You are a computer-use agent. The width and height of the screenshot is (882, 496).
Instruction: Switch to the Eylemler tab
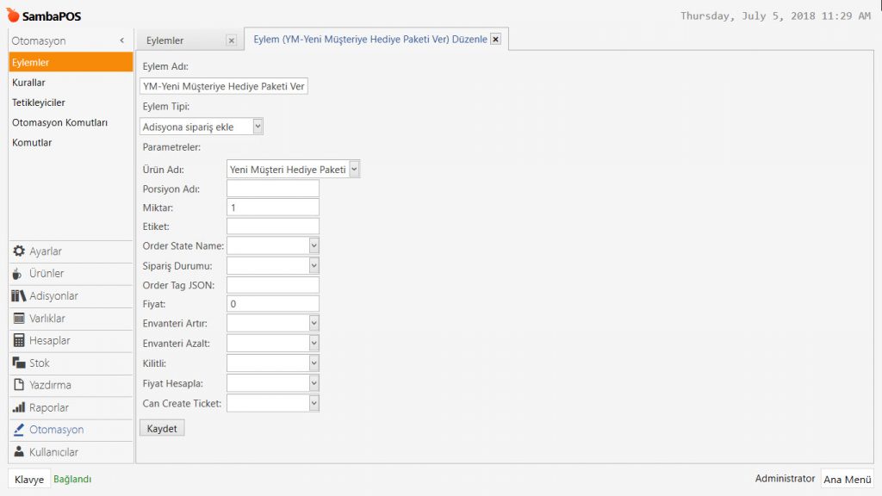pyautogui.click(x=165, y=40)
